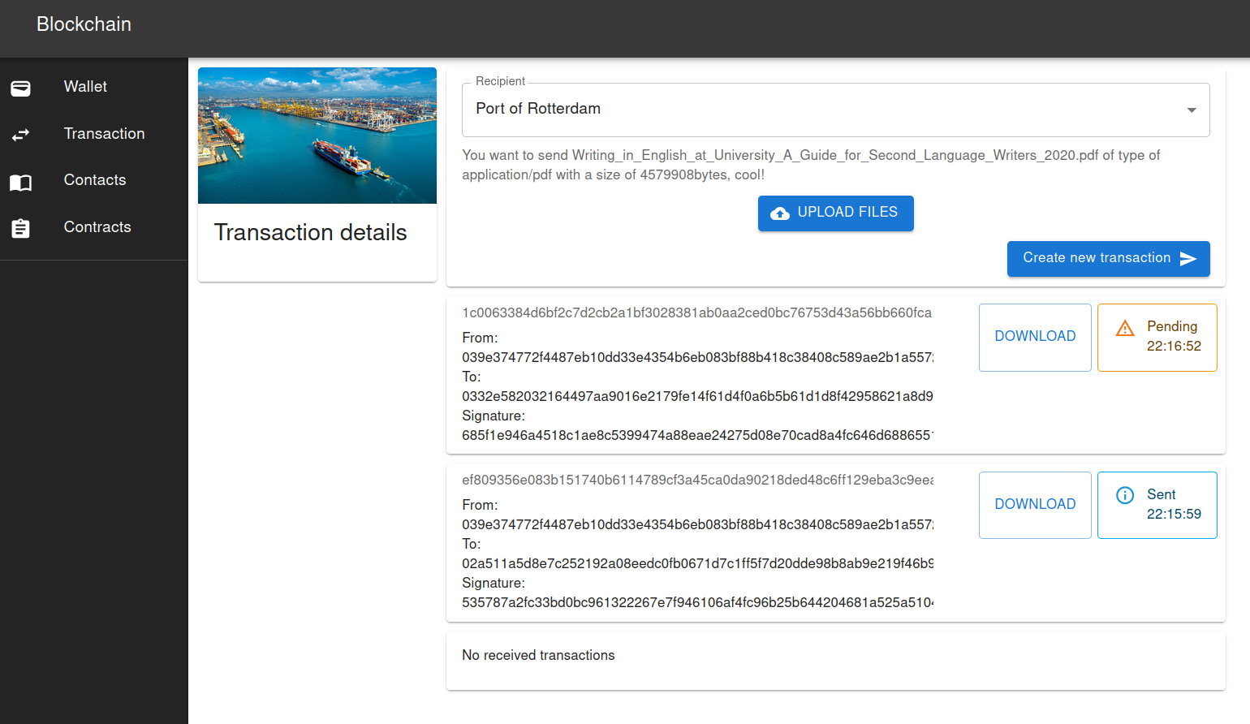Click the Contracts clipboard icon
Viewport: 1250px width, 724px height.
[x=21, y=229]
